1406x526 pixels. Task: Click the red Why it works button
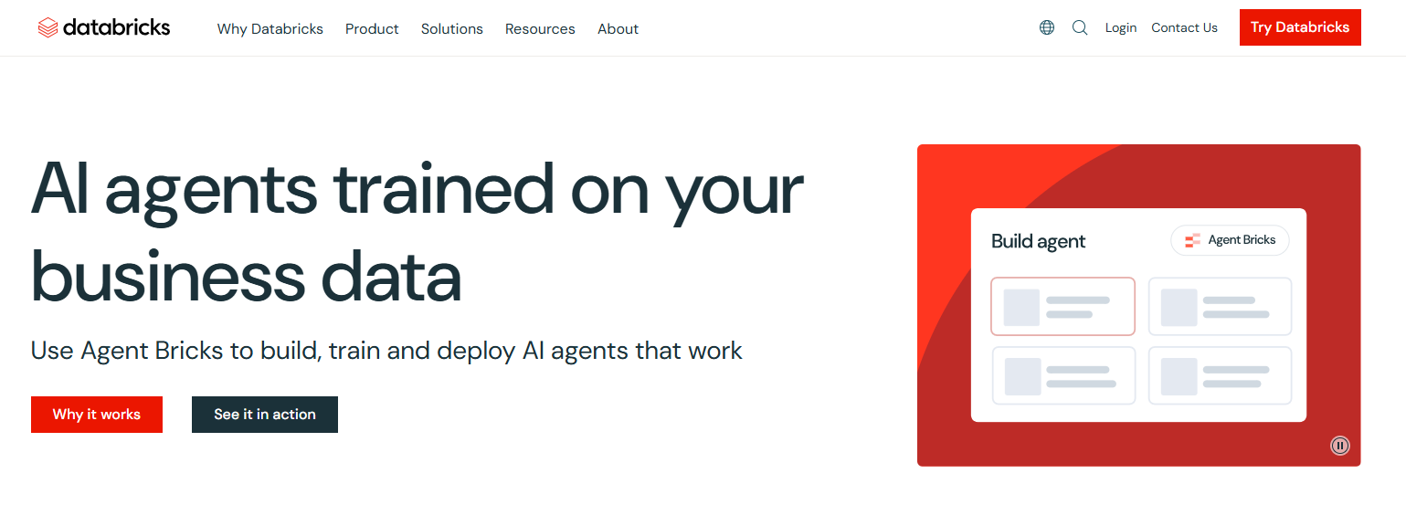[97, 415]
